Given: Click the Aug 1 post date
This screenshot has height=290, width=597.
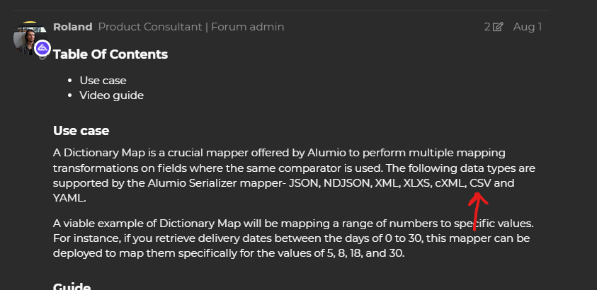Looking at the screenshot, I should [528, 27].
